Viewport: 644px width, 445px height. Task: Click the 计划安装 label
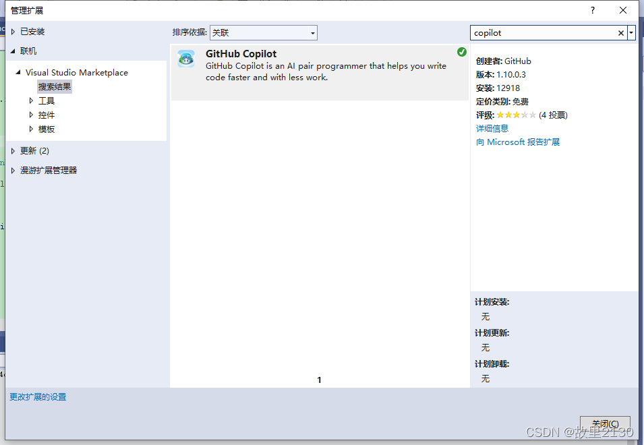492,302
